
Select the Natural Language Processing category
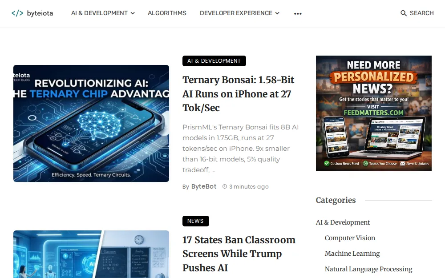pyautogui.click(x=368, y=269)
